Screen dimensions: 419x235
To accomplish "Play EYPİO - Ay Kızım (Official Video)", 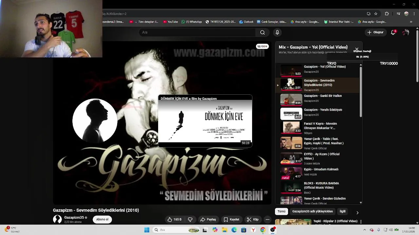I will tap(318, 158).
